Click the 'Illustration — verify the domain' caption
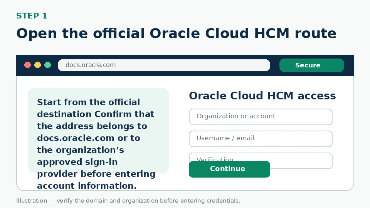 coord(128,201)
